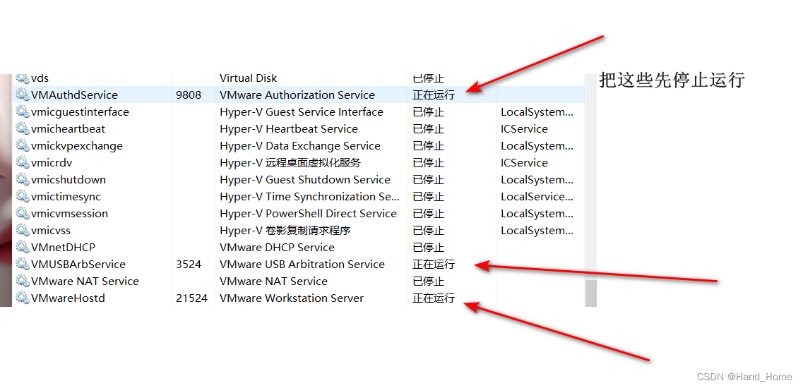Select the VMnetDHCP service name
803x388 pixels.
point(63,247)
